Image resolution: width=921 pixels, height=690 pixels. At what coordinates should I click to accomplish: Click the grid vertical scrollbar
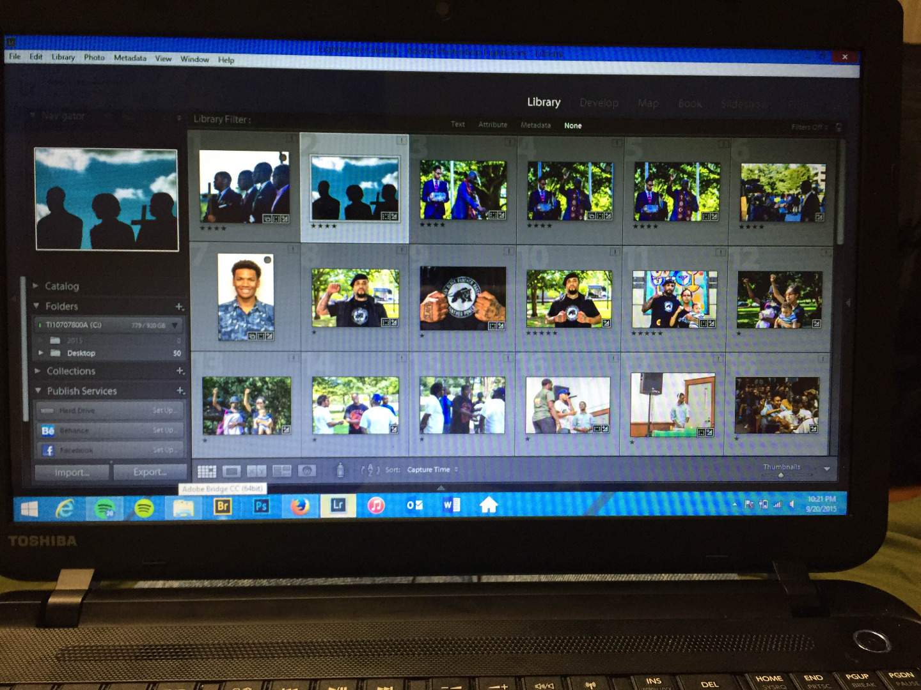click(840, 192)
